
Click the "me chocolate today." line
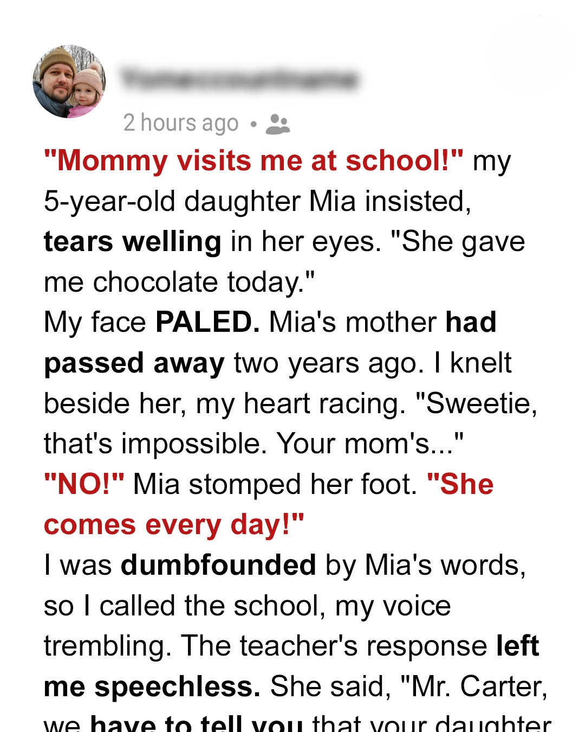point(179,282)
